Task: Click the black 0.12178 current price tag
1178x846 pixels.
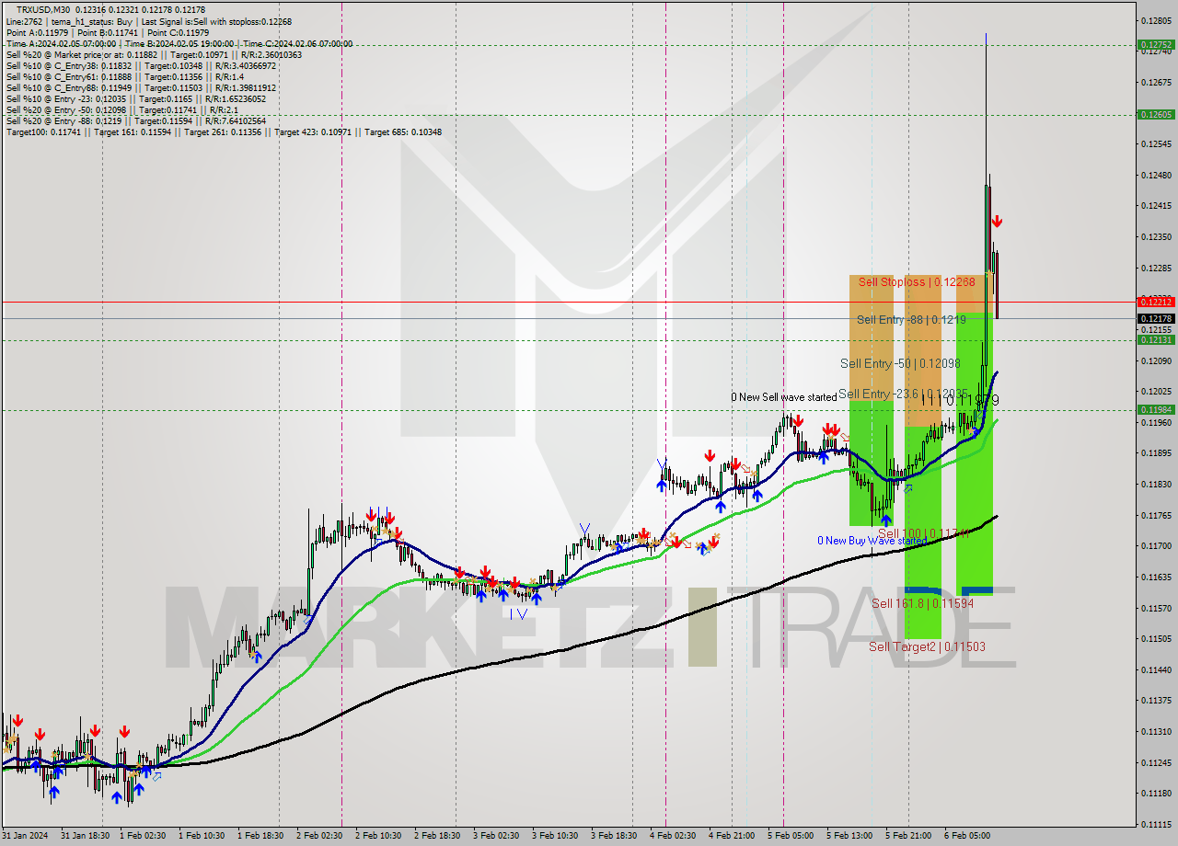Action: click(1156, 319)
